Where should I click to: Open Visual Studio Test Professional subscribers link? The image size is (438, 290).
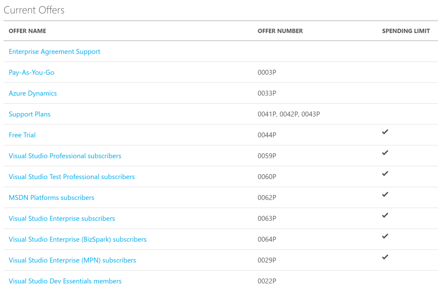(72, 177)
